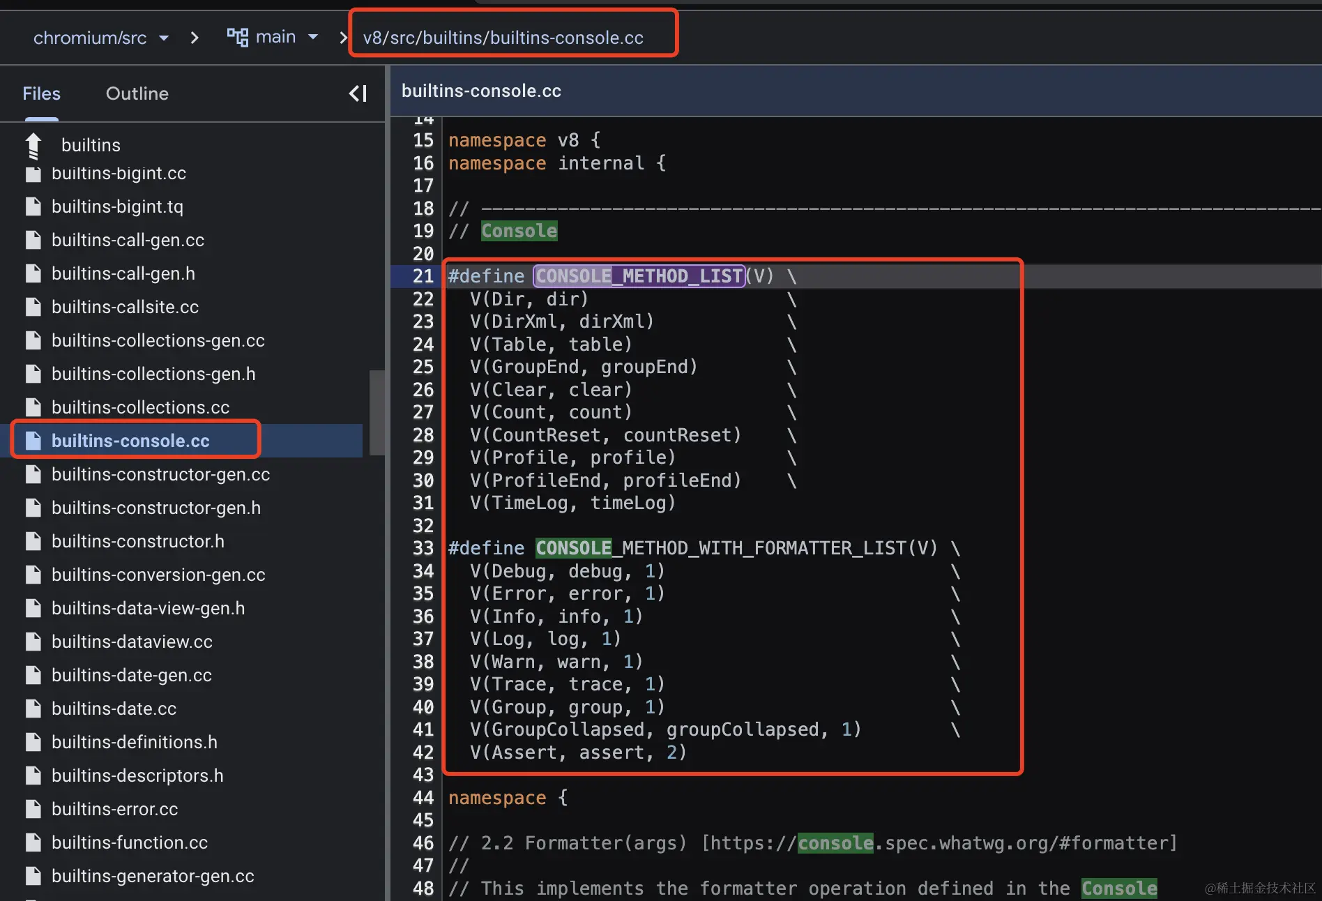The width and height of the screenshot is (1322, 901).
Task: Click the file path v8/src/builtins/builtins-console.cc
Action: coord(503,38)
